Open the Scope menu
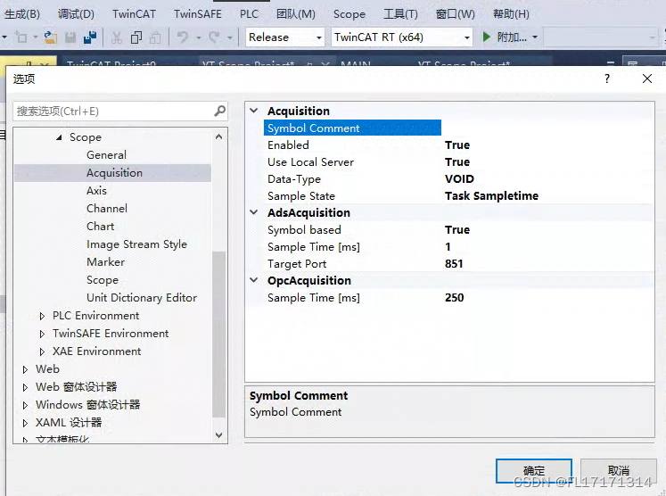Viewport: 666px width, 496px height. 349,14
